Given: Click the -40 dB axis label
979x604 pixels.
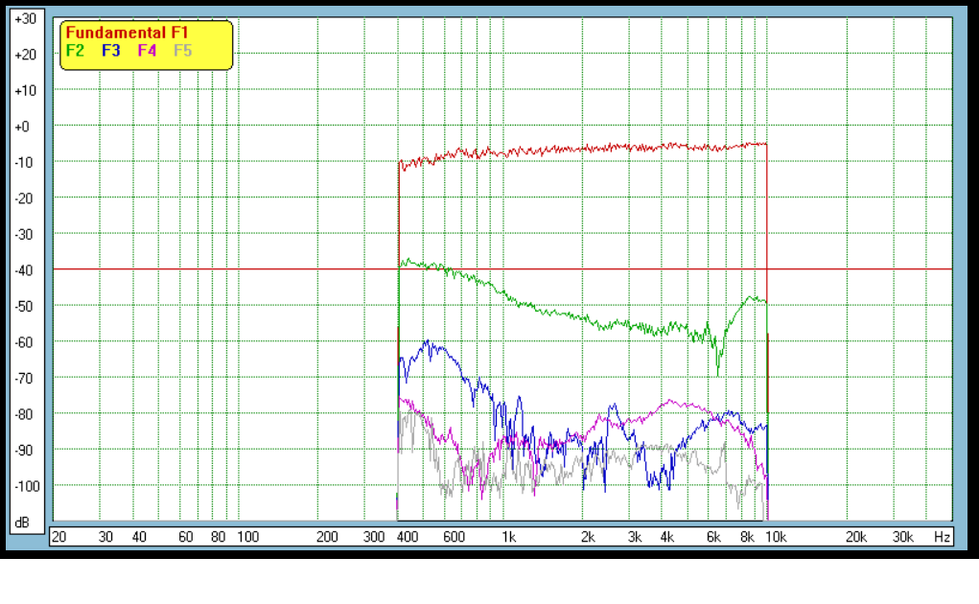Looking at the screenshot, I should [24, 270].
